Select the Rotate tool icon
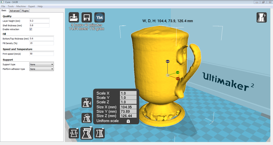273x145 pixels. tap(74, 133)
